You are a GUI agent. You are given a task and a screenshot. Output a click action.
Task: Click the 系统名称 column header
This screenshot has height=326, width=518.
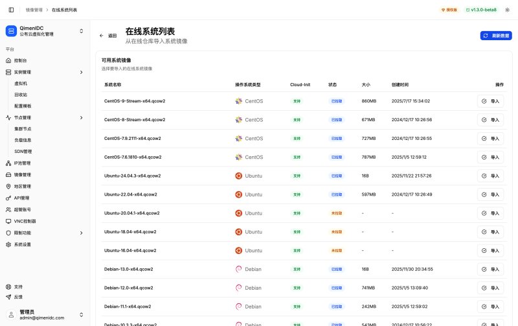(113, 85)
